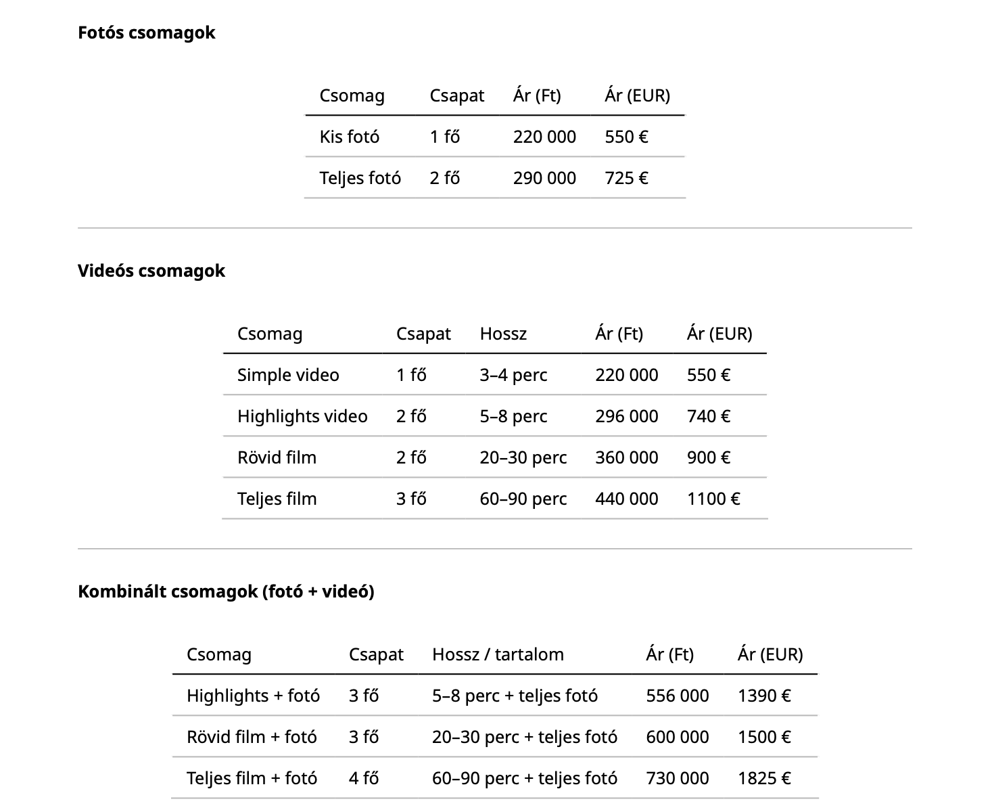Click the 725 € price cell

(x=626, y=178)
